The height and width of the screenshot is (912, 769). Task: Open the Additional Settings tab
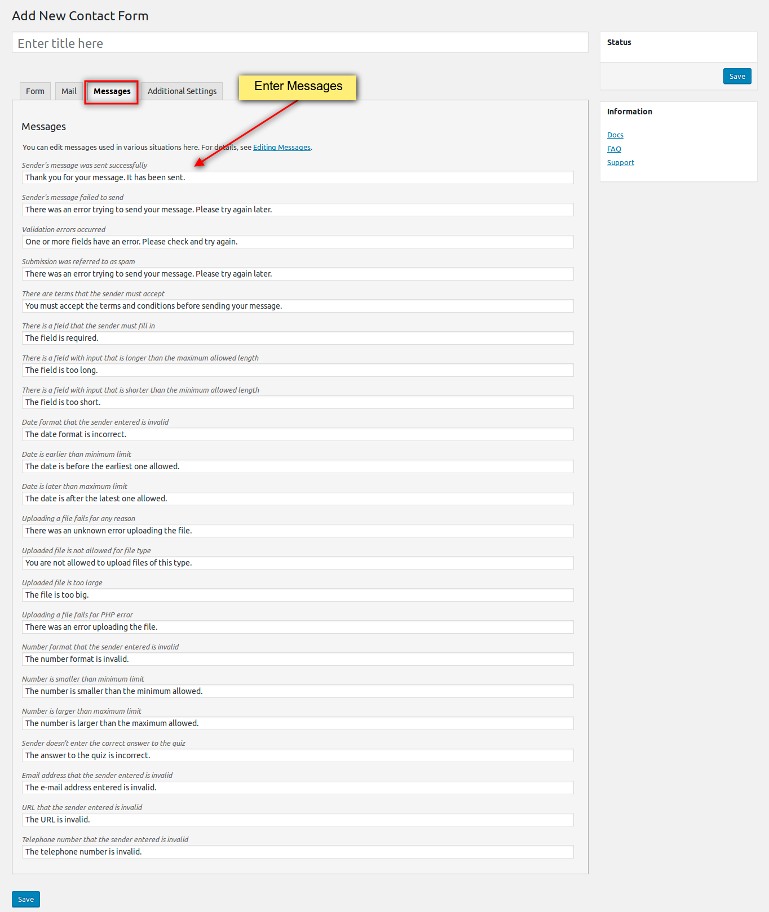pos(182,91)
